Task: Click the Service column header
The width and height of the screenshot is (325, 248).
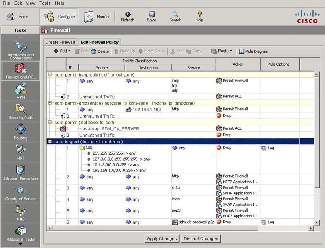Action: pos(193,68)
